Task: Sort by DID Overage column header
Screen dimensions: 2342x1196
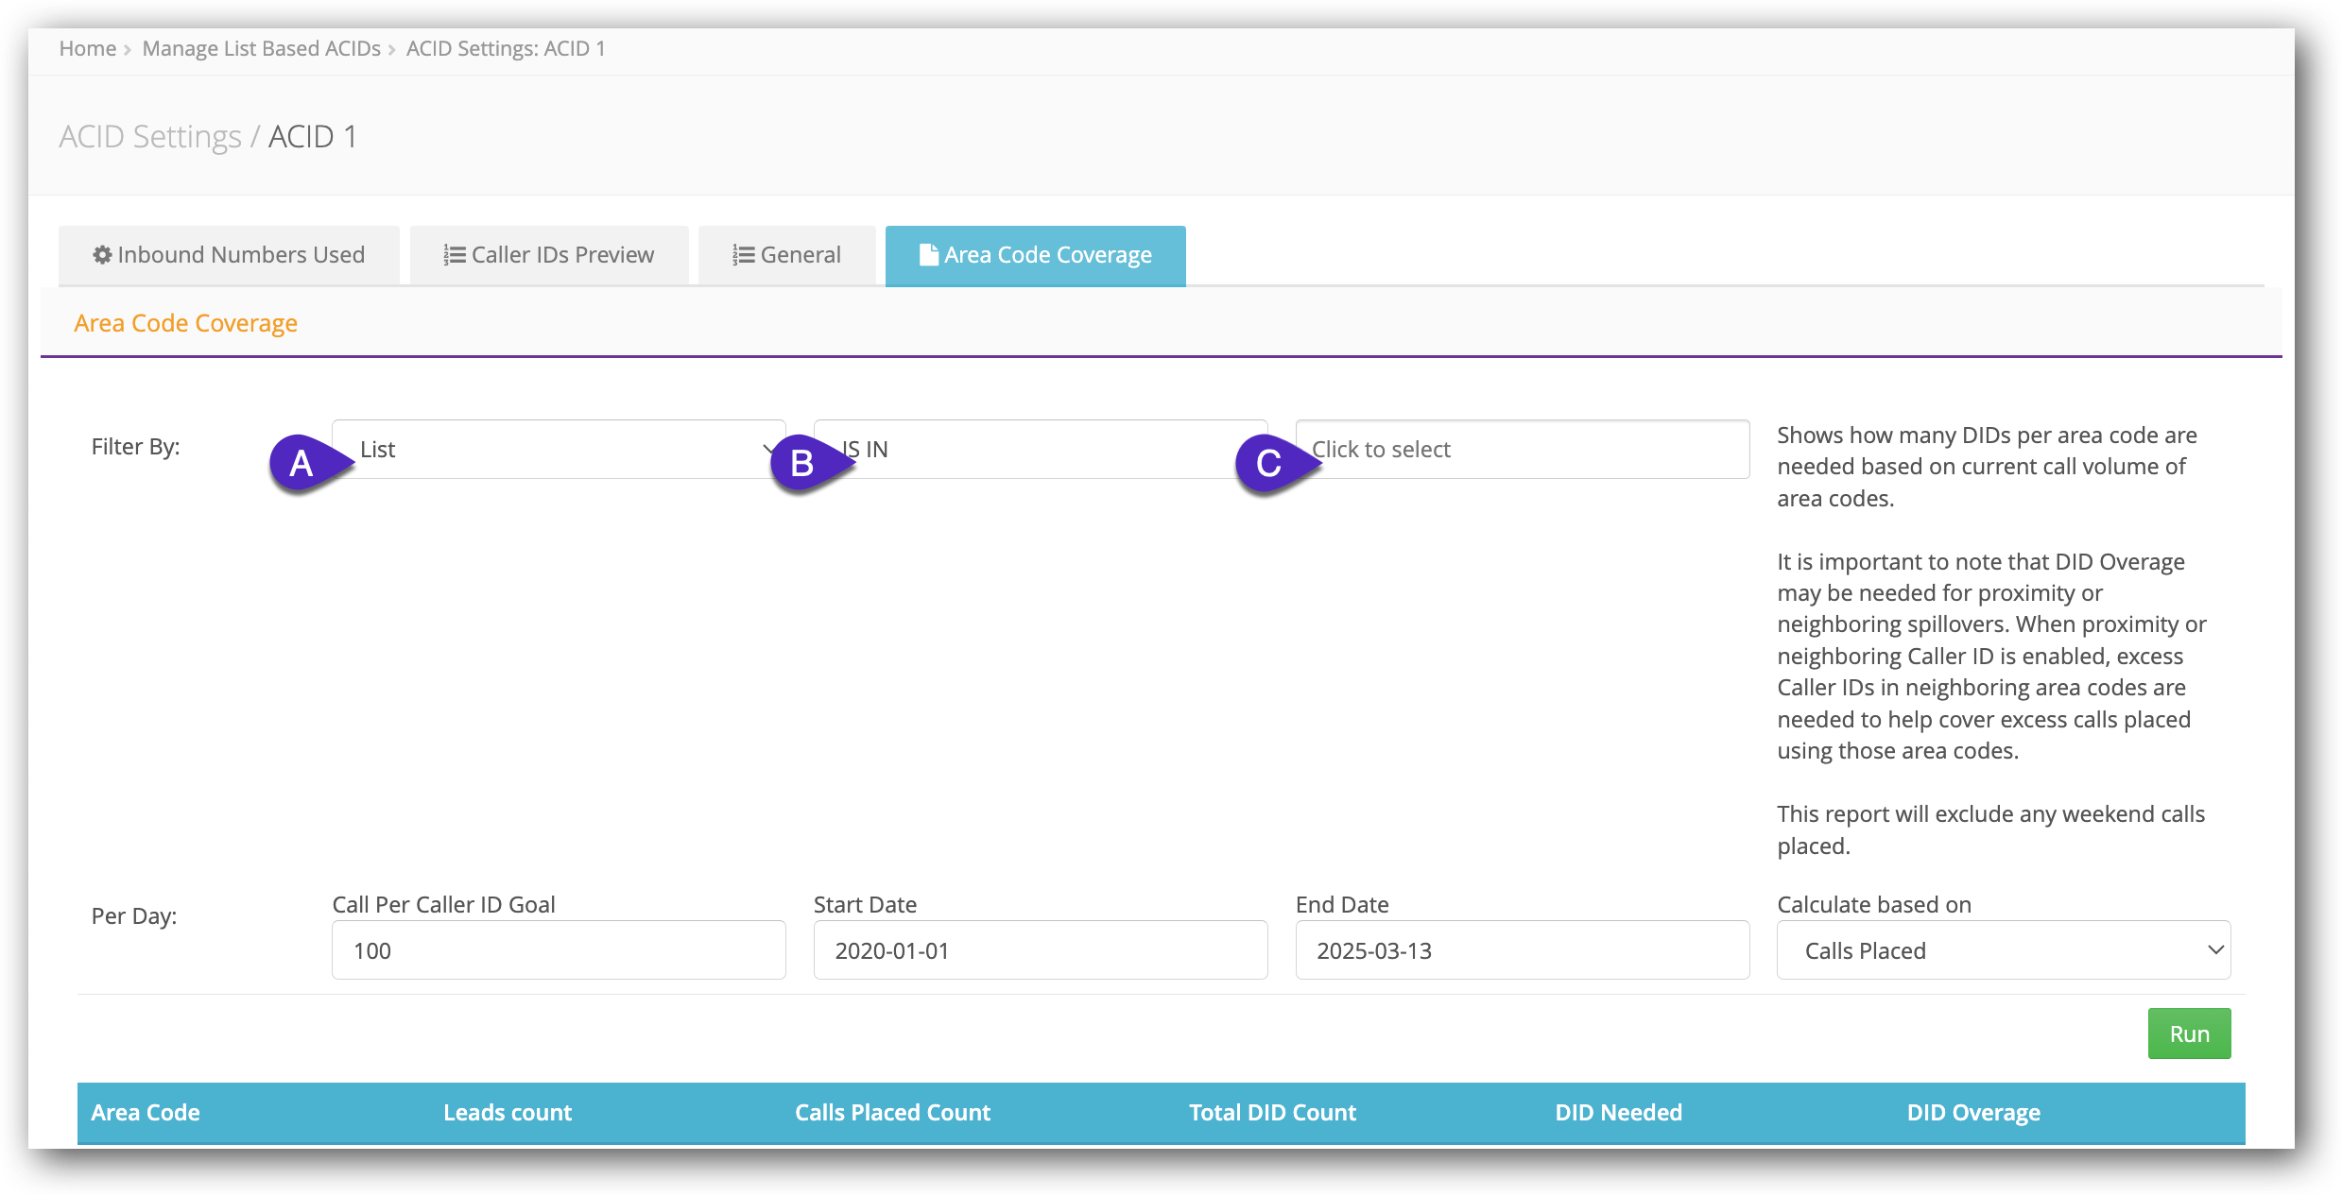Action: tap(1973, 1113)
